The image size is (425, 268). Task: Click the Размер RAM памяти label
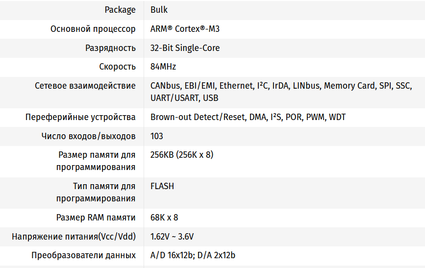96,218
